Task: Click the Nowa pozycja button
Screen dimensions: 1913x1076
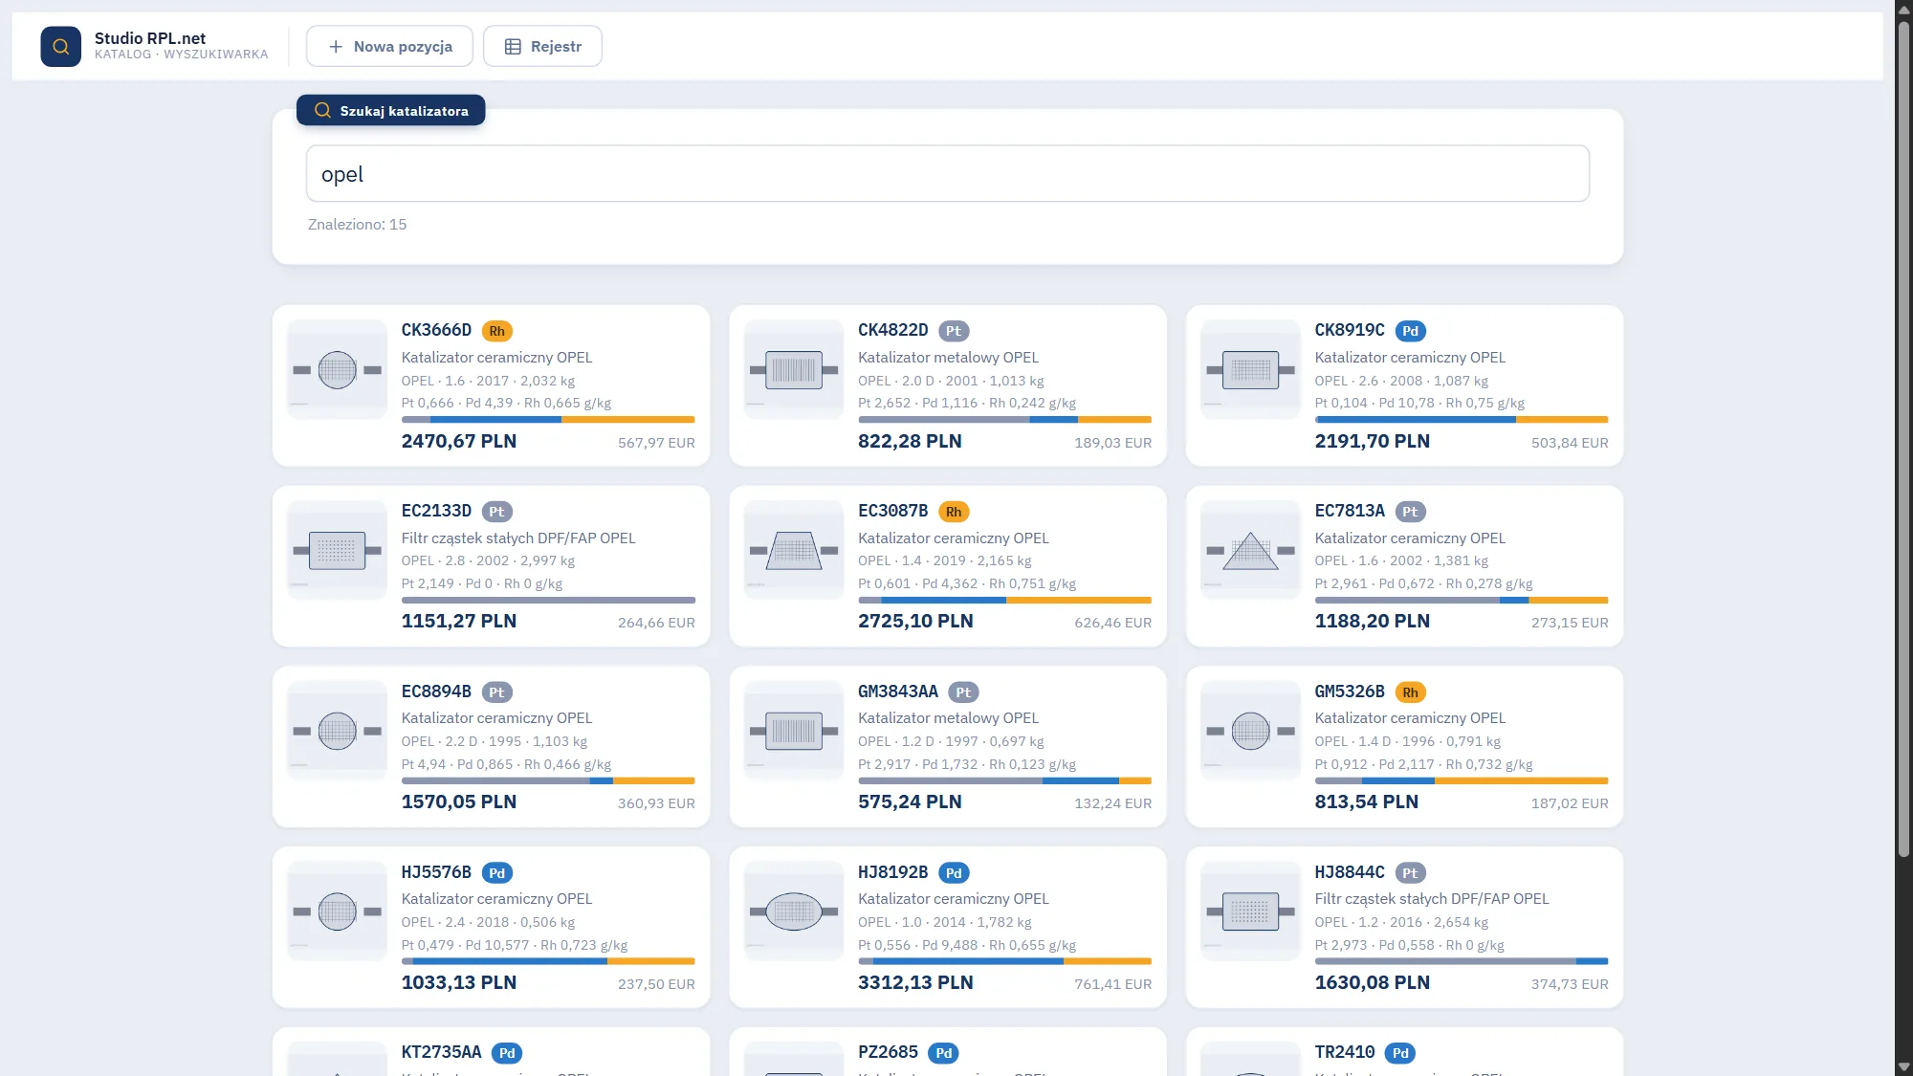Action: point(389,46)
